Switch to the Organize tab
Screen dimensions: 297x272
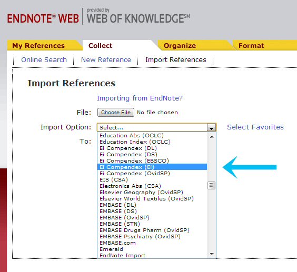coord(180,46)
